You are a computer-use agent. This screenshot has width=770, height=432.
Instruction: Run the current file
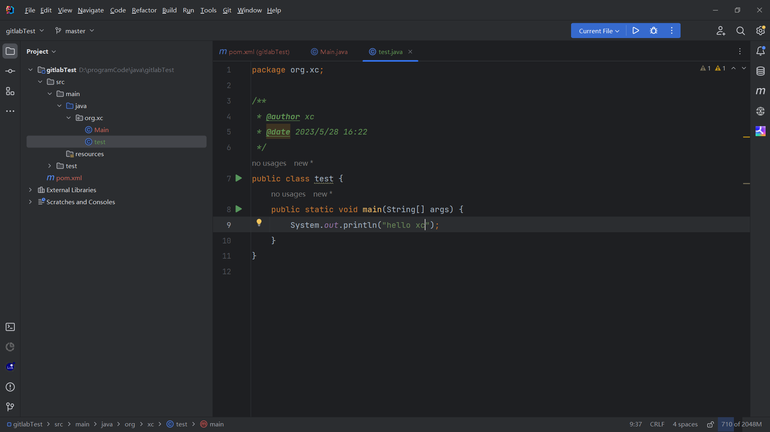[636, 31]
